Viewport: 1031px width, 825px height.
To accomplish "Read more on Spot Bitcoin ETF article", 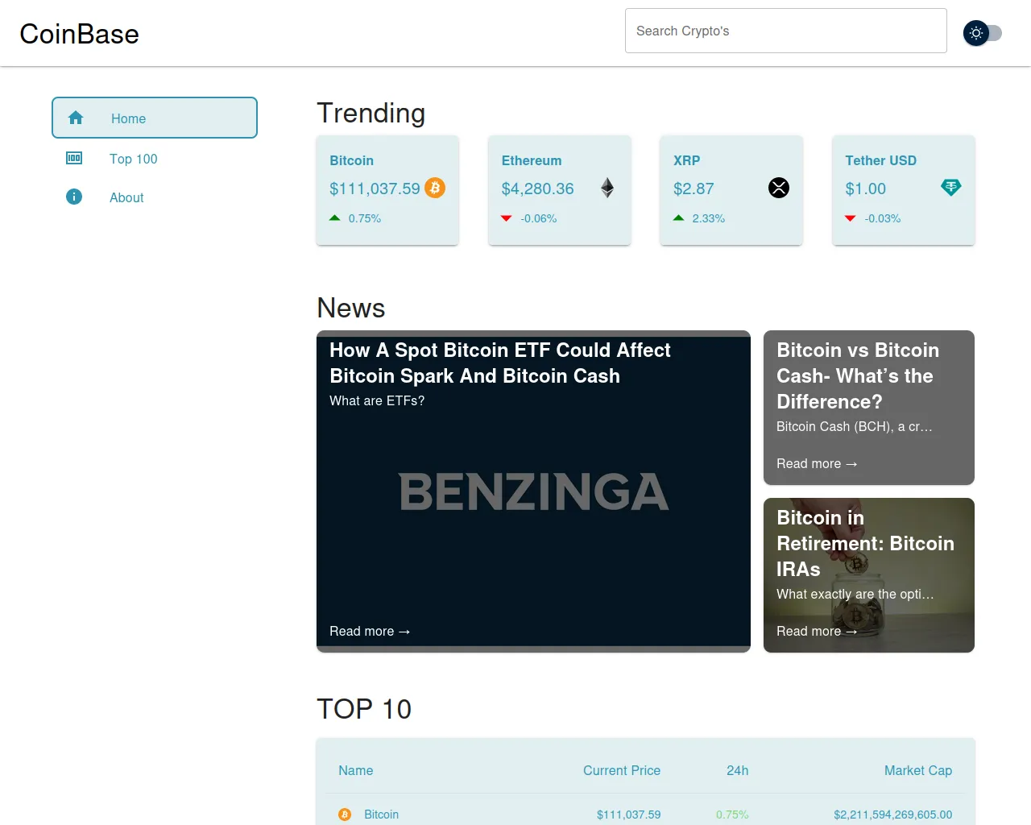I will coord(370,631).
